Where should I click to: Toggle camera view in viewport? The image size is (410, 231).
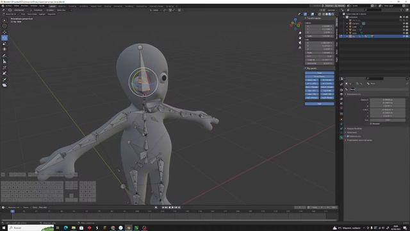(x=300, y=43)
